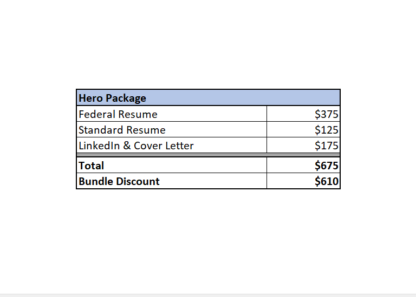Click blank white space above the table

tap(208, 49)
